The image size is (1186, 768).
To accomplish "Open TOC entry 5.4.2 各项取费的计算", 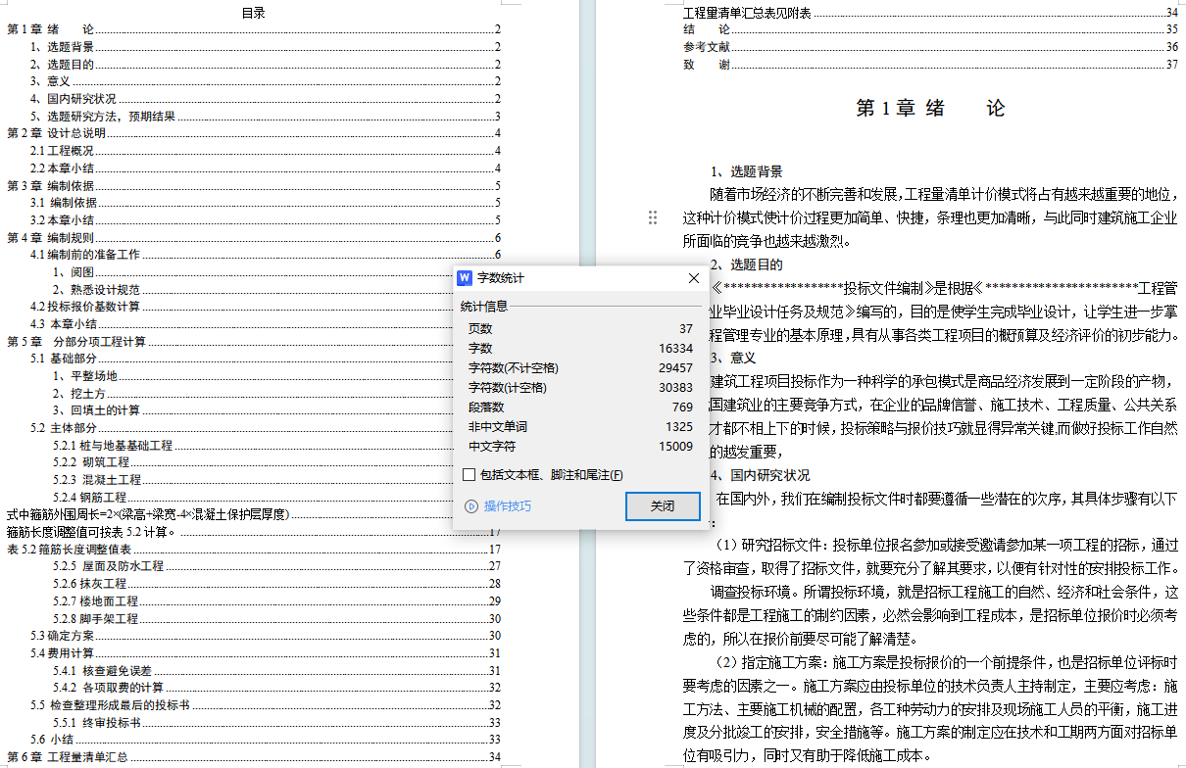I will pyautogui.click(x=277, y=688).
